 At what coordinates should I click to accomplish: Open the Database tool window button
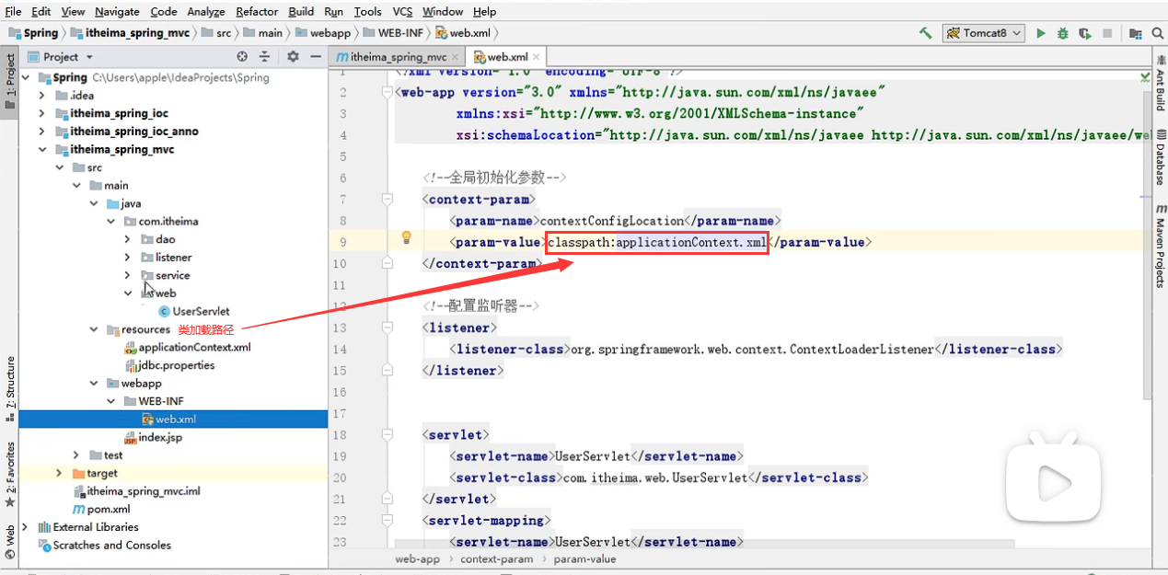tap(1160, 164)
